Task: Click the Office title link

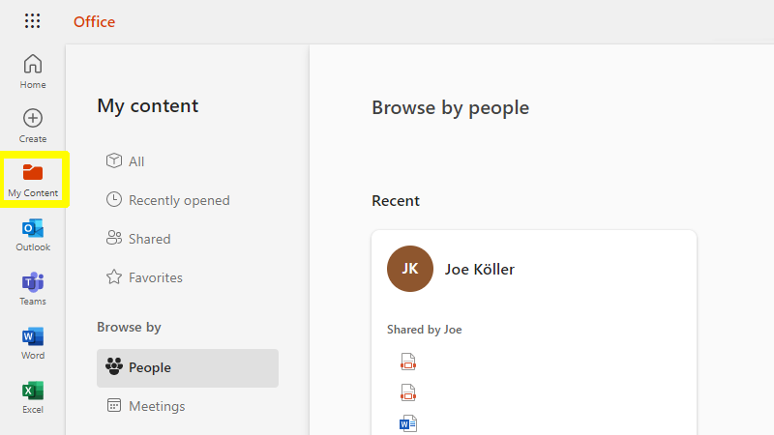Action: 94,21
